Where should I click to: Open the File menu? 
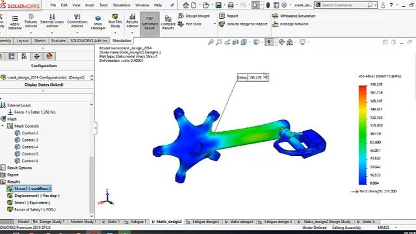pos(53,5)
